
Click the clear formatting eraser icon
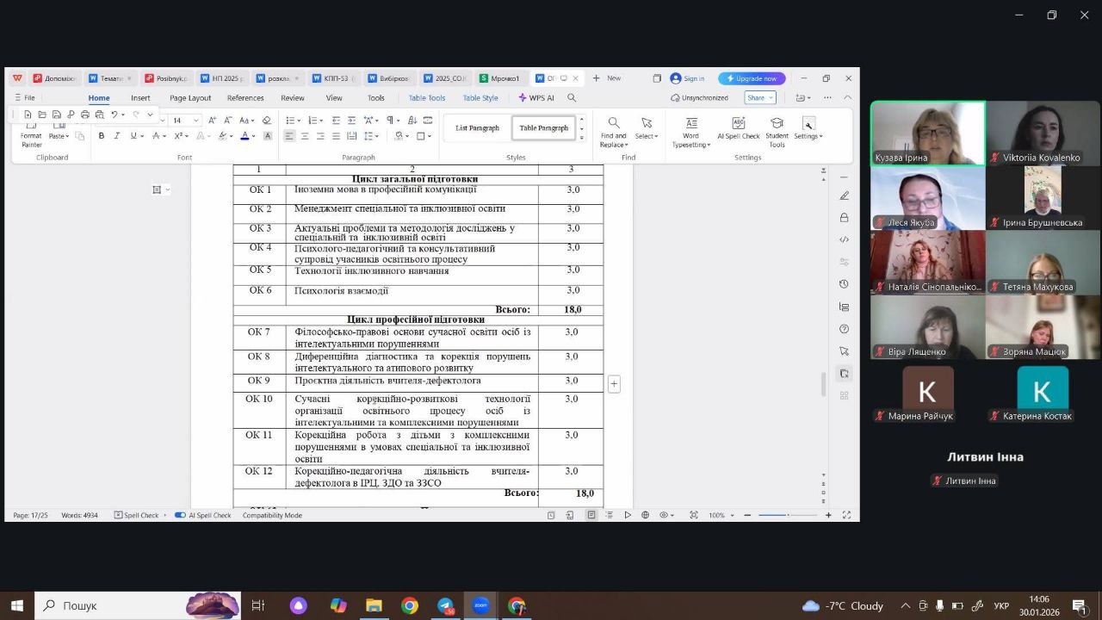tap(266, 121)
